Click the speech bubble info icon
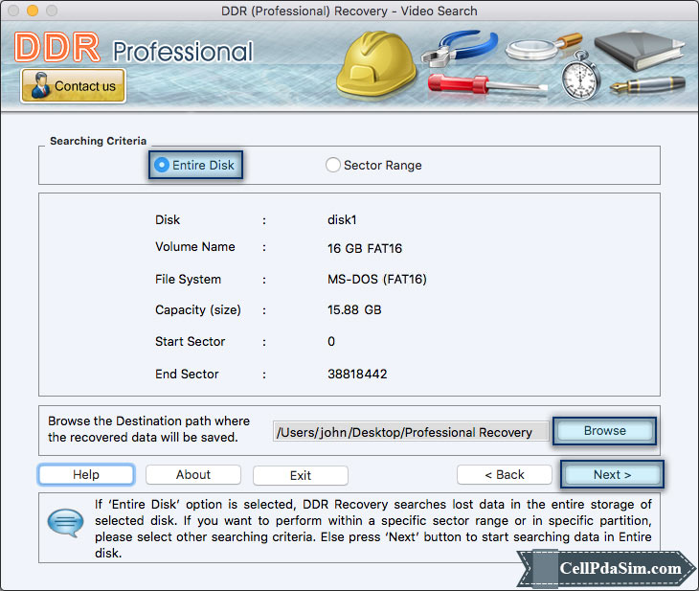The image size is (699, 591). (65, 522)
